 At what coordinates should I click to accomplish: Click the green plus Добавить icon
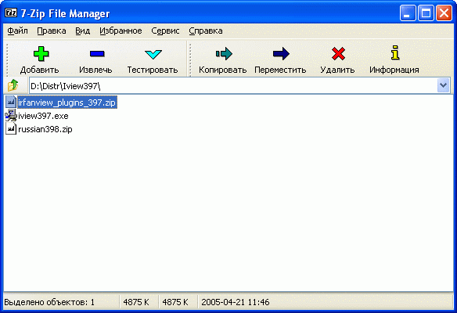41,54
